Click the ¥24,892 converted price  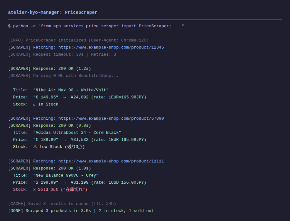coord(80,97)
